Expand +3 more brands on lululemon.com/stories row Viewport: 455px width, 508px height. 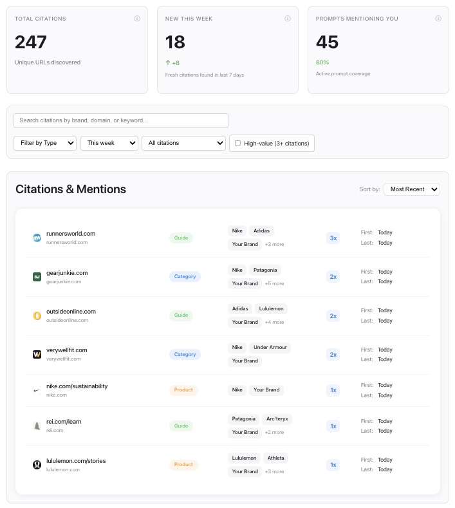274,471
